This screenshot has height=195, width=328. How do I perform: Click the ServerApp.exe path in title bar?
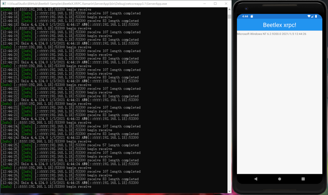pos(87,4)
